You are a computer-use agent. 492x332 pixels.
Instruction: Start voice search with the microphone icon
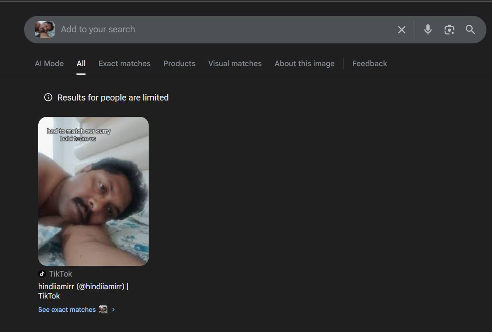[x=428, y=29]
